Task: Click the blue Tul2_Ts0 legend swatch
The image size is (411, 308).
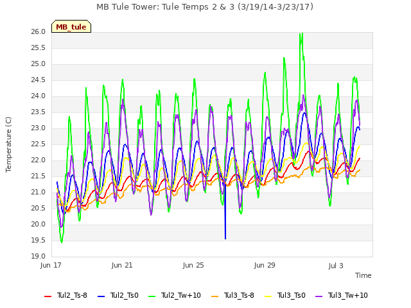Action: (x=101, y=296)
